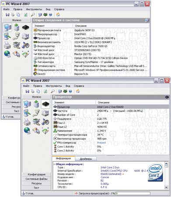Select Mainboard icon in front window sidebar

click(x=36, y=104)
